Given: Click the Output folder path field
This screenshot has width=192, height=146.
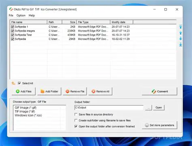Looking at the screenshot, I should tap(109, 108).
